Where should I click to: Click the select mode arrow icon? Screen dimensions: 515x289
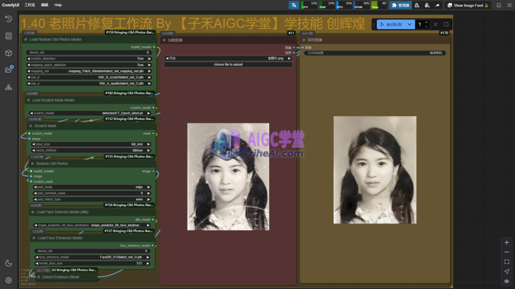507,271
